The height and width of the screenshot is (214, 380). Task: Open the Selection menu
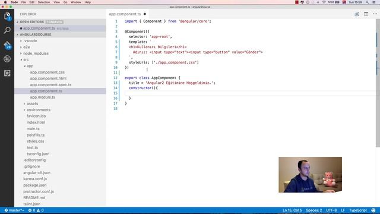click(x=44, y=2)
